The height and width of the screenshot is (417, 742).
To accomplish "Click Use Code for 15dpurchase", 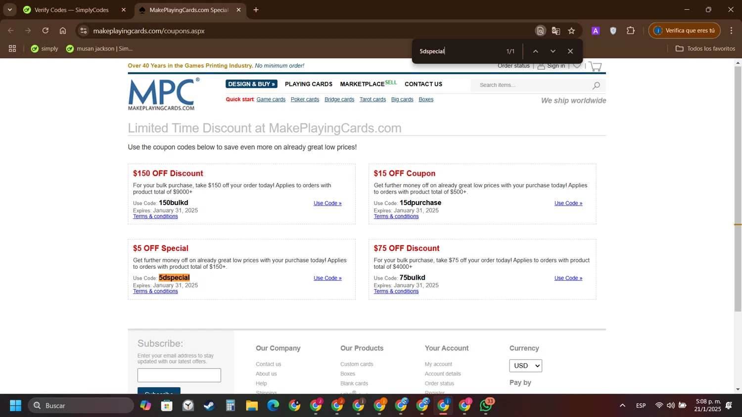I will pyautogui.click(x=568, y=203).
